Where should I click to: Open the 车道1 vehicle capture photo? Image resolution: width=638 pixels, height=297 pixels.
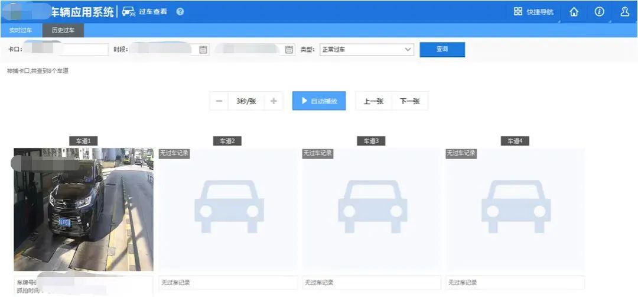point(83,209)
